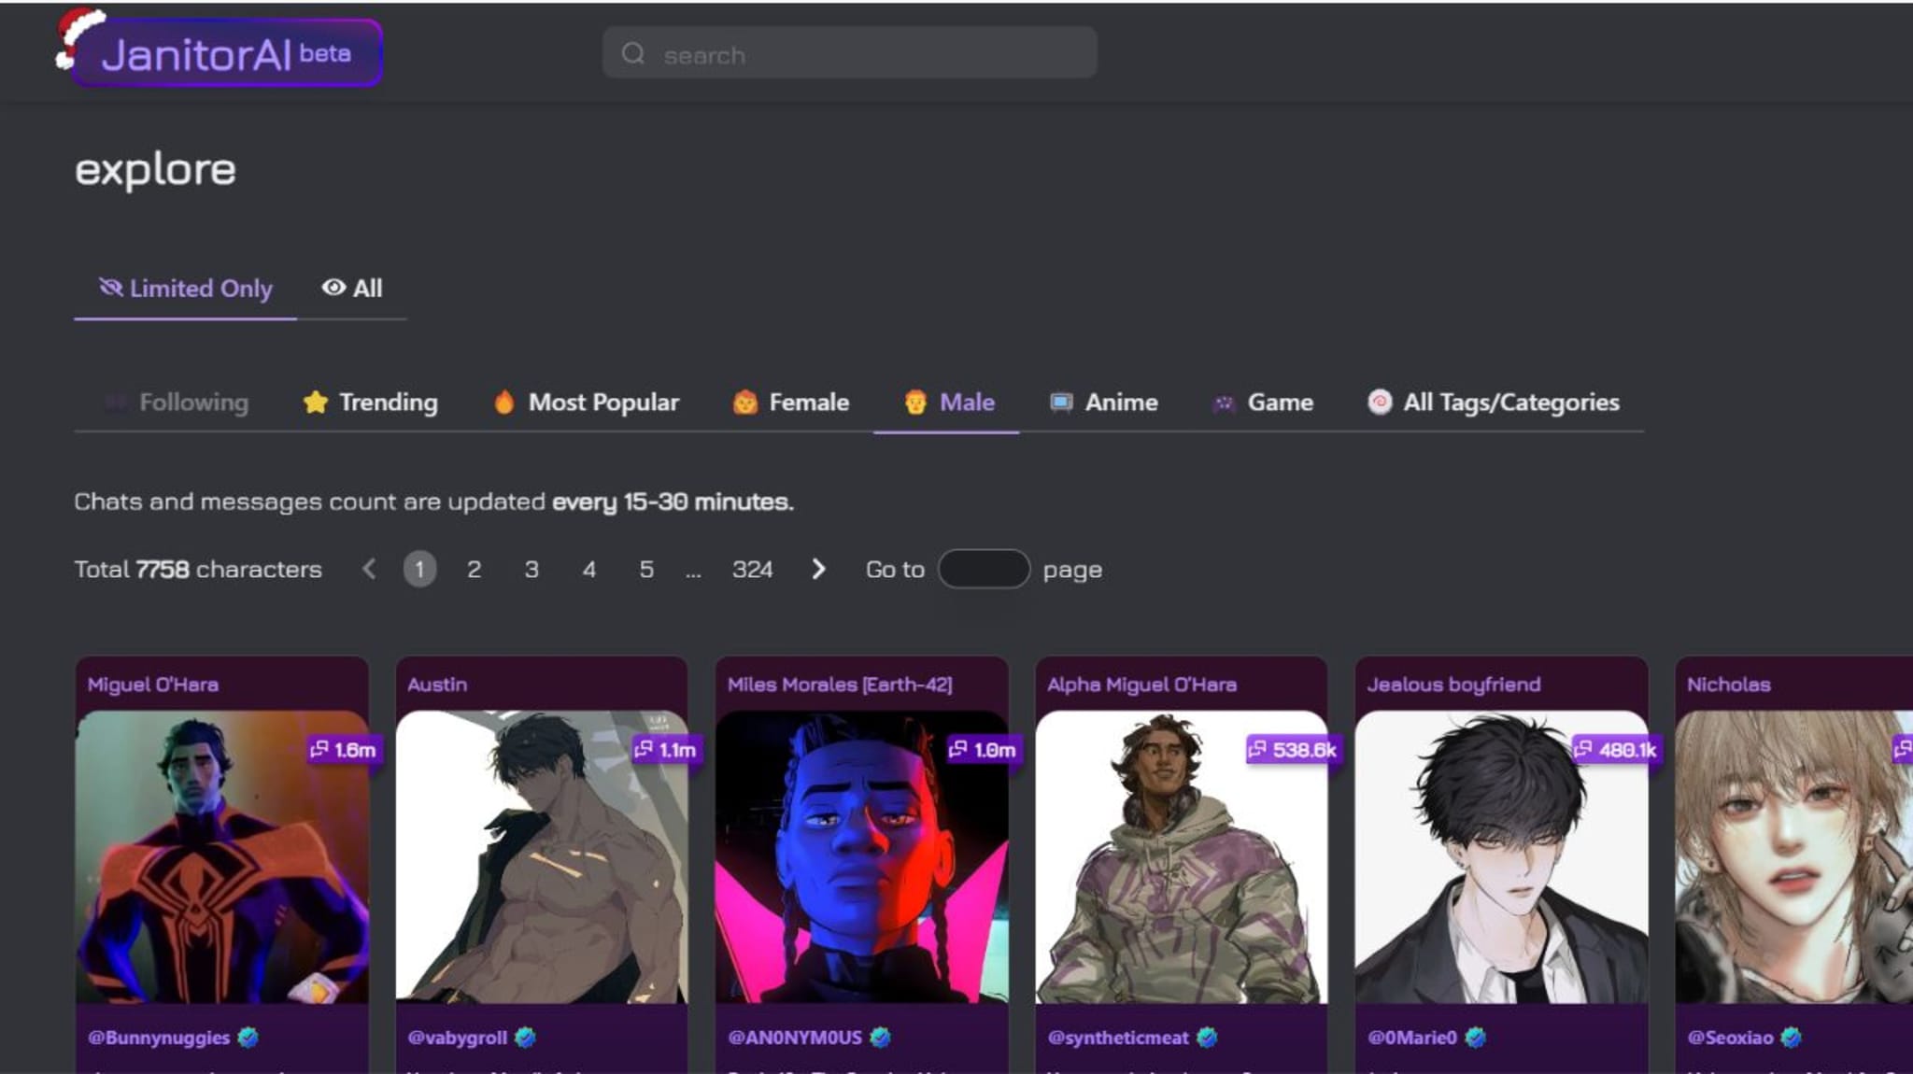Viewport: 1913px width, 1074px height.
Task: Click the search bar magnifying glass icon
Action: (x=634, y=55)
